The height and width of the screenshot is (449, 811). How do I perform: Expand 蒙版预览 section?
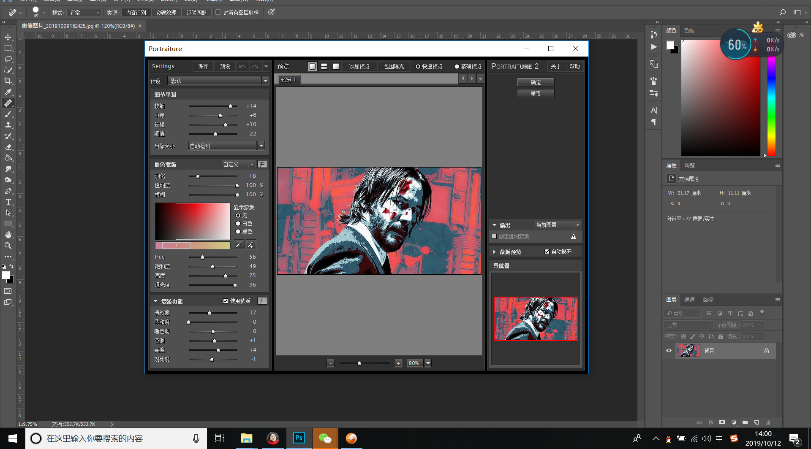pos(494,252)
